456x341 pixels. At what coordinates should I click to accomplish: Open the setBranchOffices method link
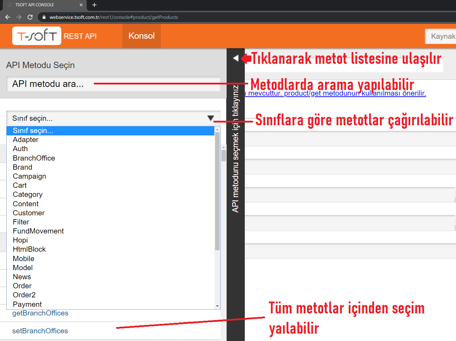click(40, 331)
